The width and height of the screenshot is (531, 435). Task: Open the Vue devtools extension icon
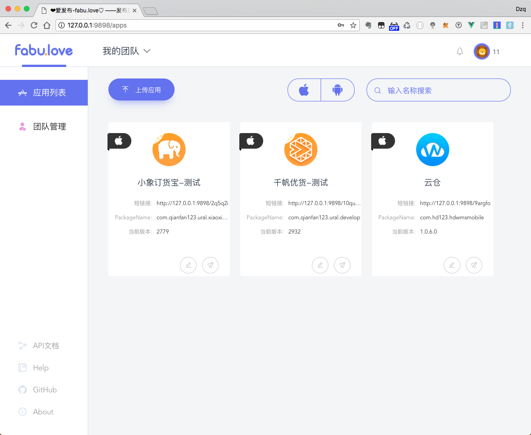tap(471, 25)
